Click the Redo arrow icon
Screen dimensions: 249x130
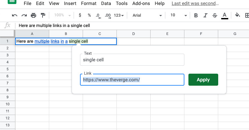coord(24,15)
